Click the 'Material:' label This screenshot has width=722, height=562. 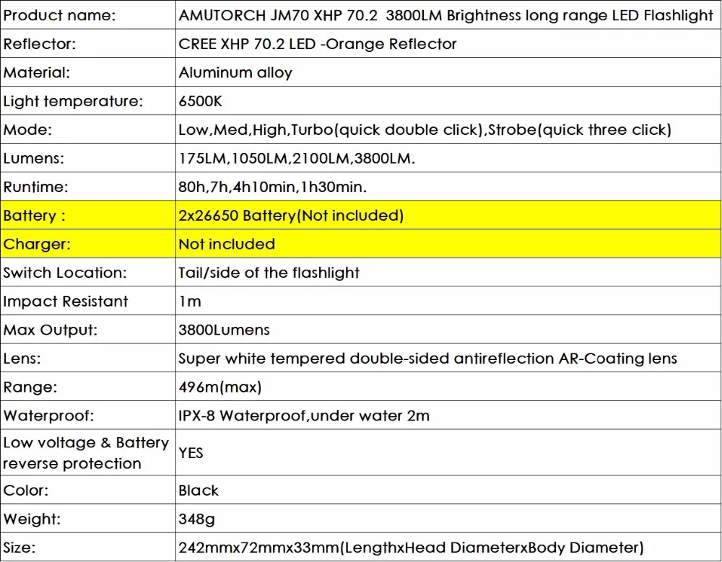(36, 73)
